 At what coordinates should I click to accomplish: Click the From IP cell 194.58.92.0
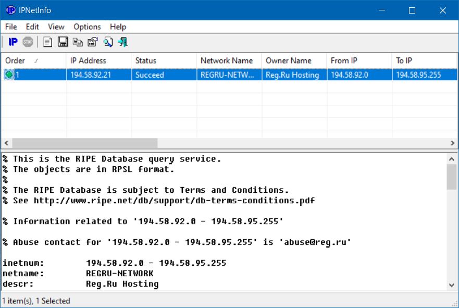coord(359,75)
